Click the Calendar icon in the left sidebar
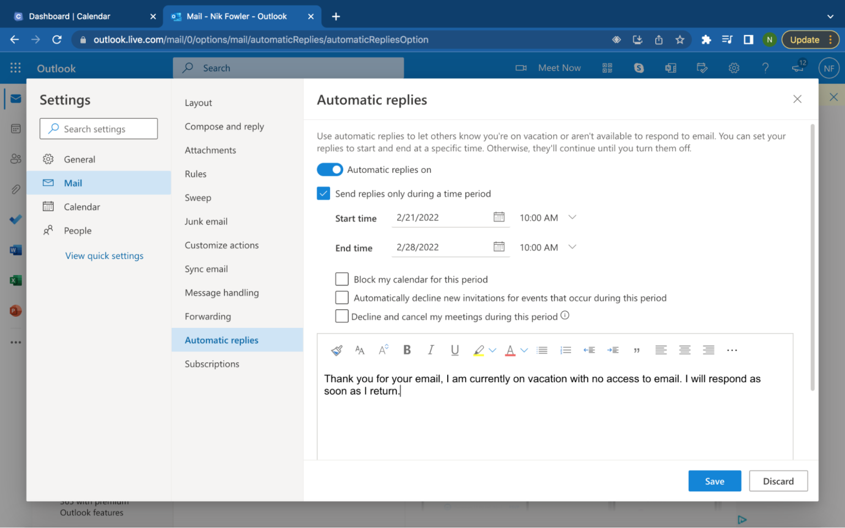This screenshot has height=528, width=845. point(15,129)
